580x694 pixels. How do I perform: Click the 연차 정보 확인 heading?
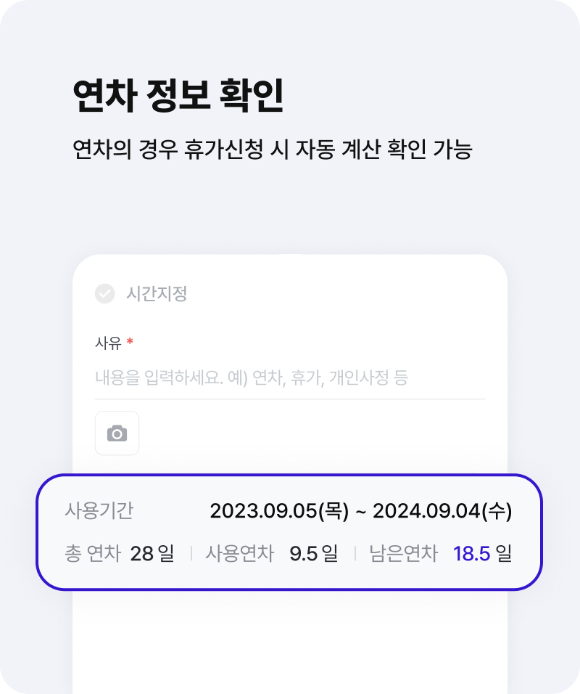(x=178, y=95)
